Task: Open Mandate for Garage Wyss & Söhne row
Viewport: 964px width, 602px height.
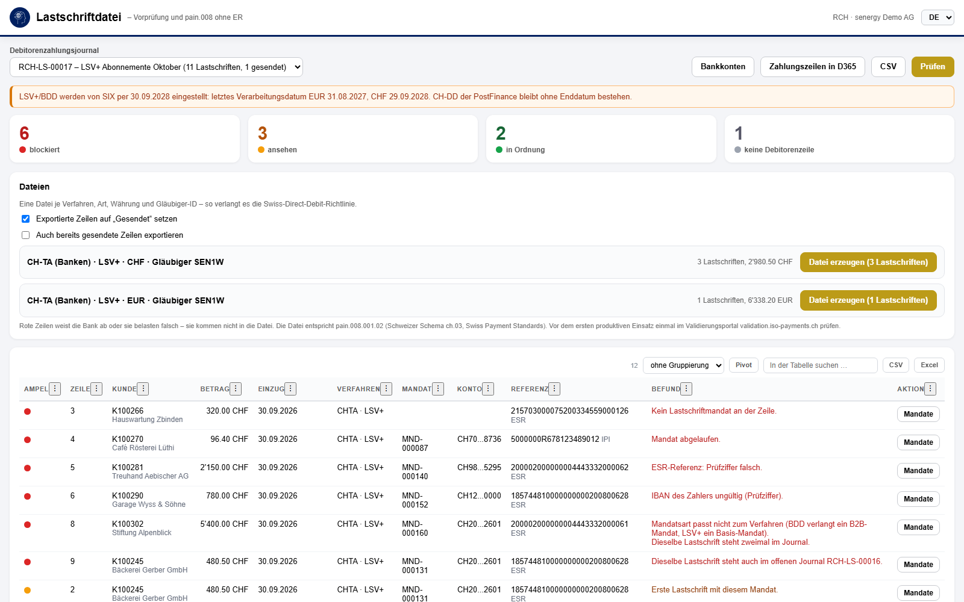Action: (918, 499)
